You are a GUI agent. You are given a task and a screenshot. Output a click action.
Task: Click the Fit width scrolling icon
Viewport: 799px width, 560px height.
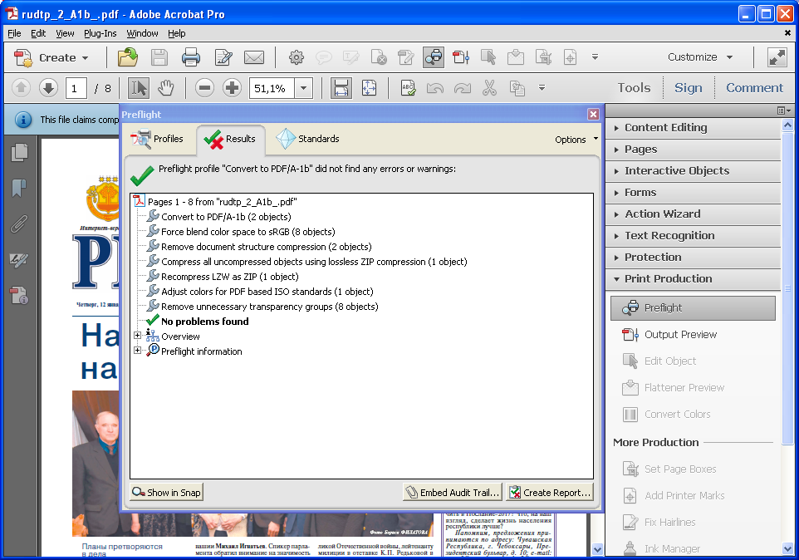(x=341, y=88)
